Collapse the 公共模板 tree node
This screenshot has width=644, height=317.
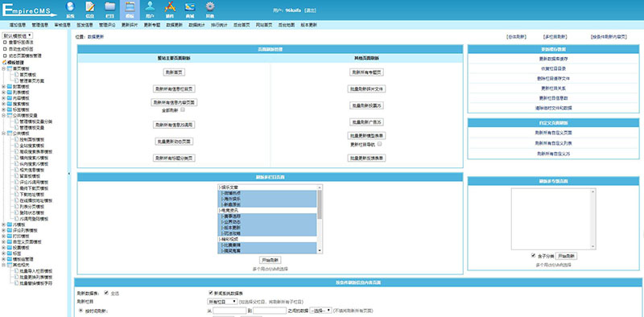click(x=4, y=134)
